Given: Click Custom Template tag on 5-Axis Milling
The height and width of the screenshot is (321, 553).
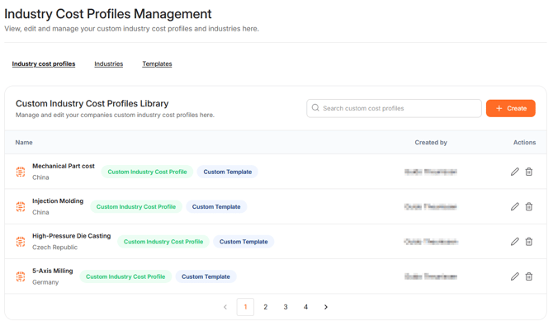Looking at the screenshot, I should click(x=206, y=276).
